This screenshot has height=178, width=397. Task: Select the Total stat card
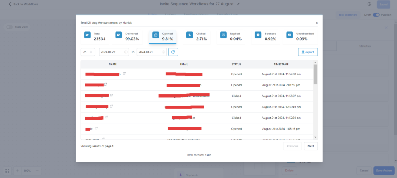click(95, 37)
